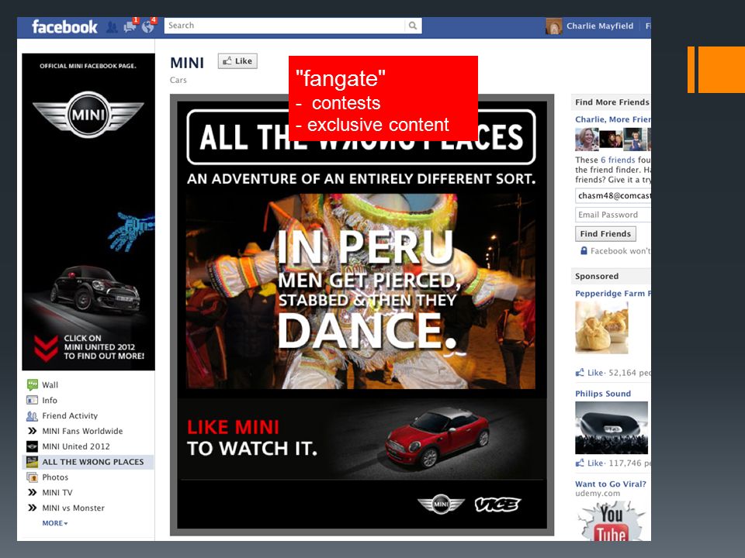Click the Friend Activity people icon
This screenshot has height=558, width=745.
tap(32, 416)
